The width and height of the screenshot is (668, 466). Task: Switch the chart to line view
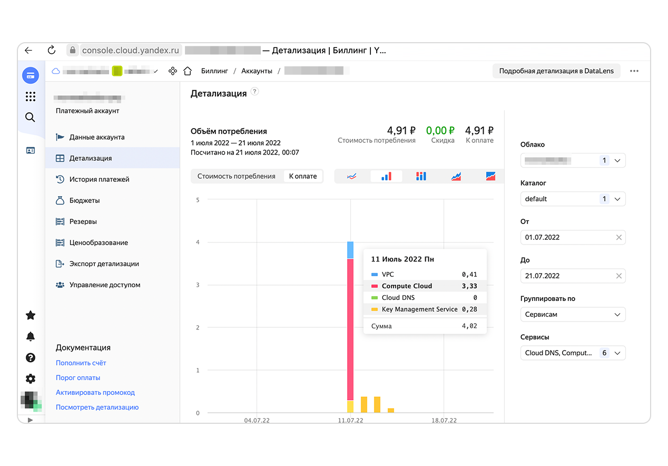352,176
